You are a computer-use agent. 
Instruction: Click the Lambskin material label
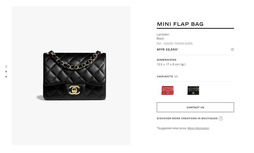click(x=163, y=35)
